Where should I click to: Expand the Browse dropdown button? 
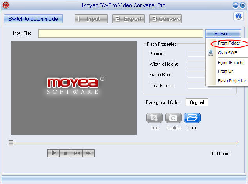tap(223, 34)
